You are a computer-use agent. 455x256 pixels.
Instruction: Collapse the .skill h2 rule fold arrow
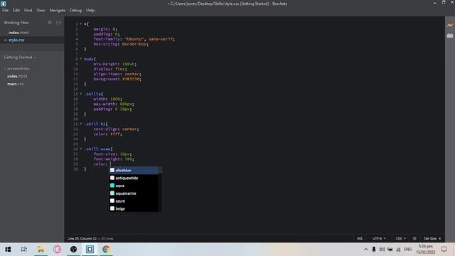click(x=81, y=124)
